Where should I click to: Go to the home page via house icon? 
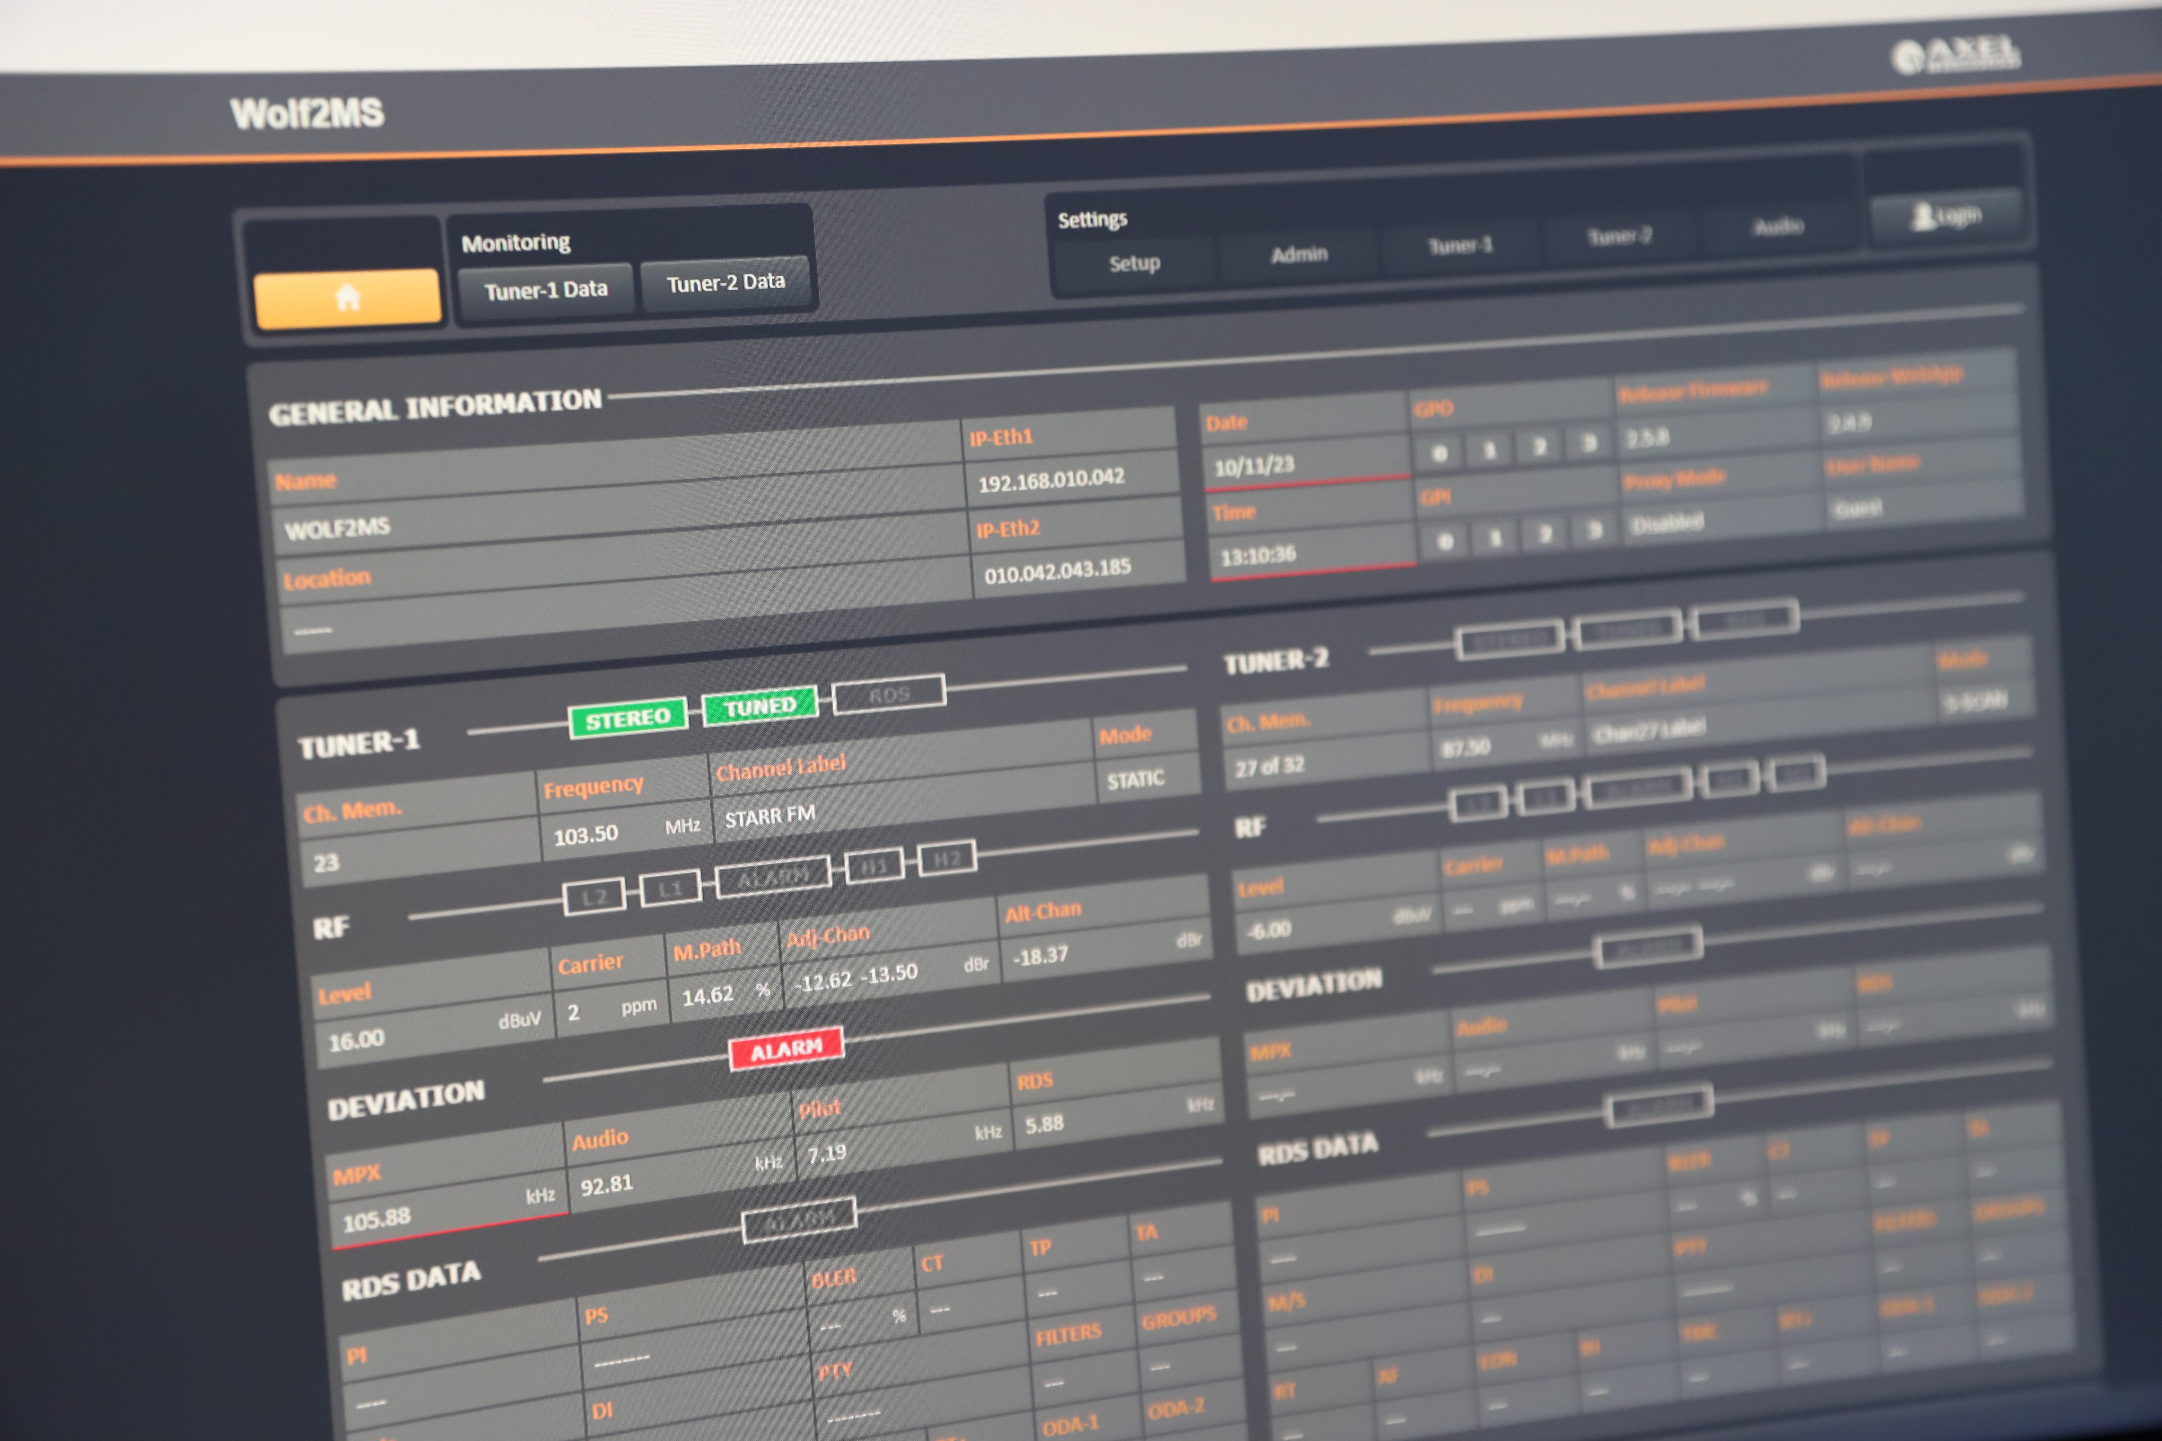pos(348,298)
